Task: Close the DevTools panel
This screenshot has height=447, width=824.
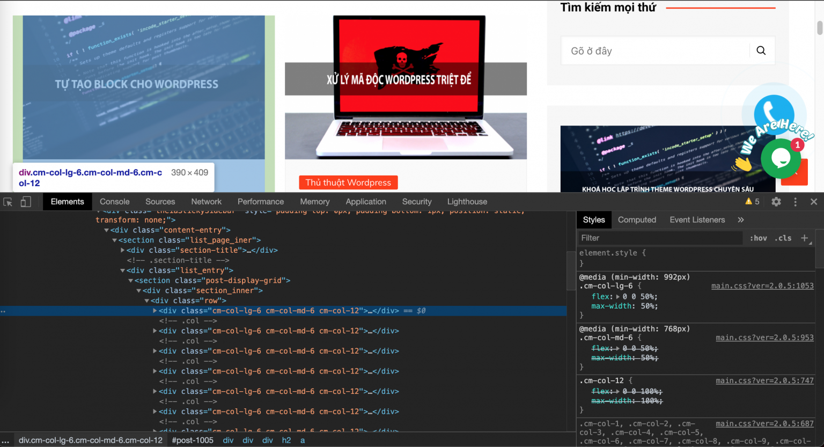Action: [x=814, y=202]
